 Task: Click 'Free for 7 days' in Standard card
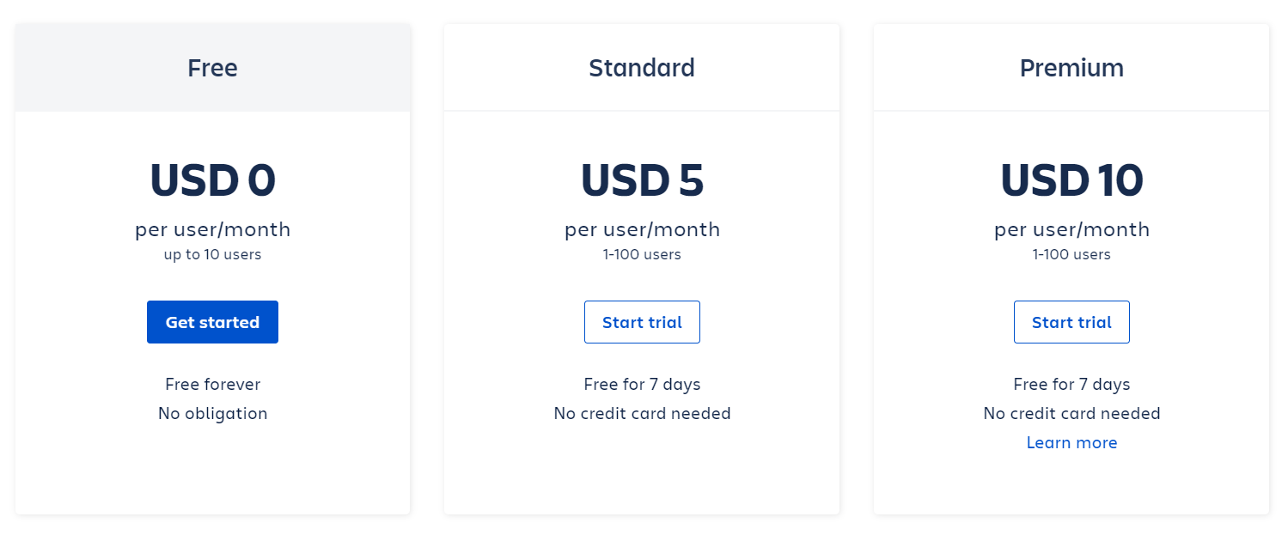point(642,384)
